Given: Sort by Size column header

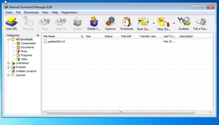Looking at the screenshot, I should [x=94, y=36].
